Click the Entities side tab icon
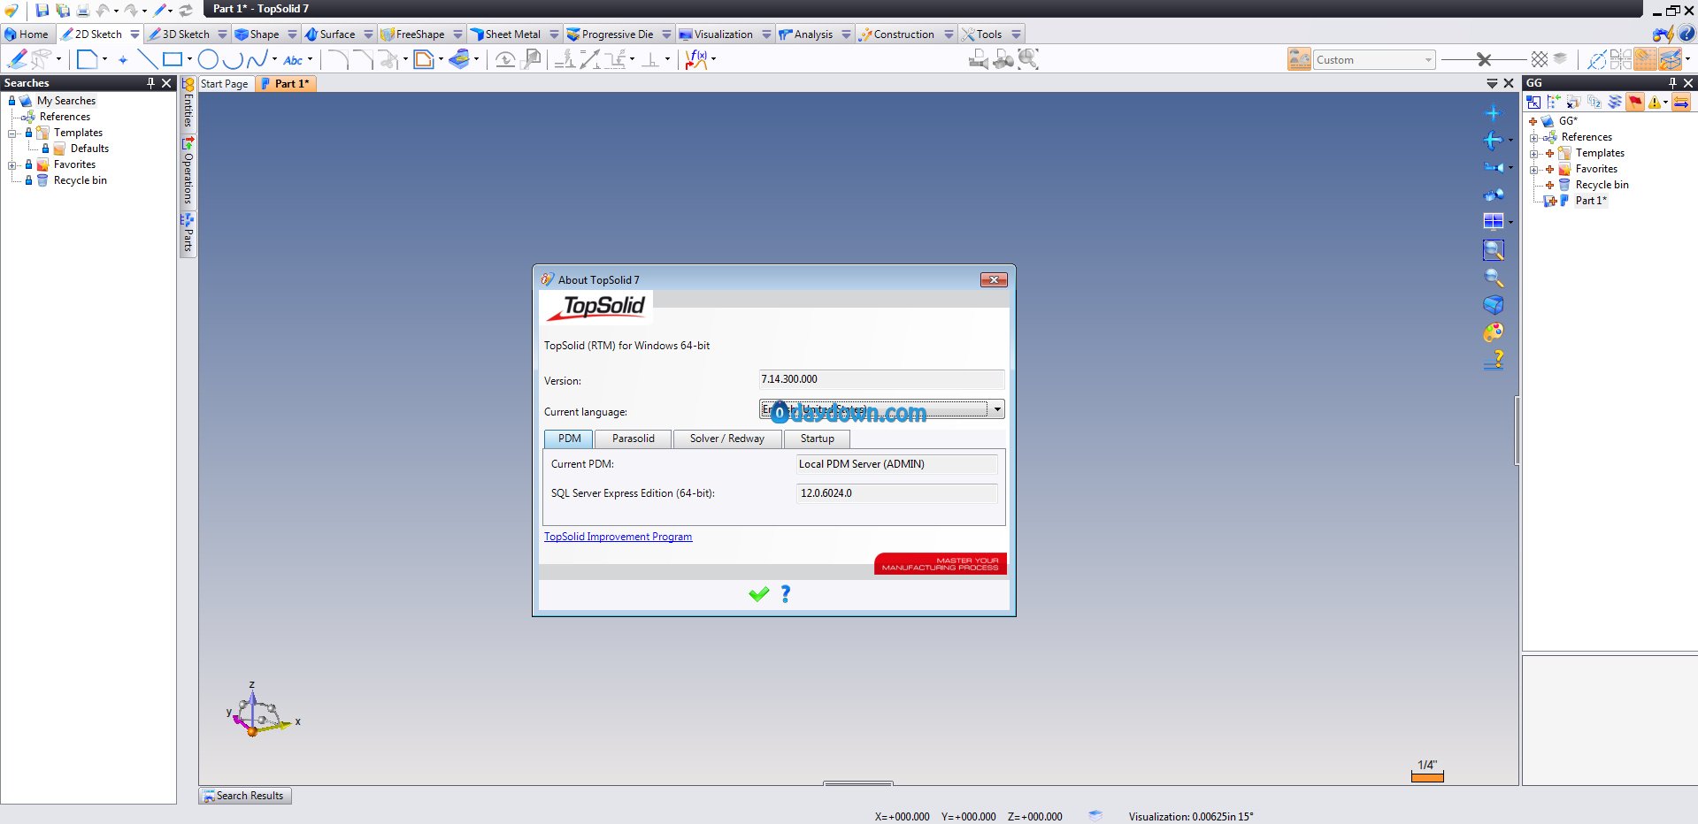 pyautogui.click(x=188, y=85)
